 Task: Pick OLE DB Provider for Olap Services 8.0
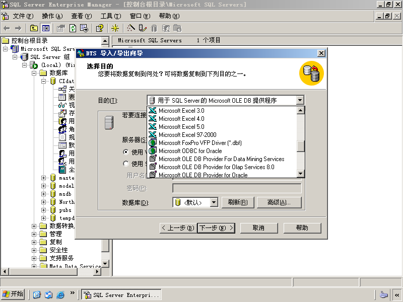coord(222,167)
